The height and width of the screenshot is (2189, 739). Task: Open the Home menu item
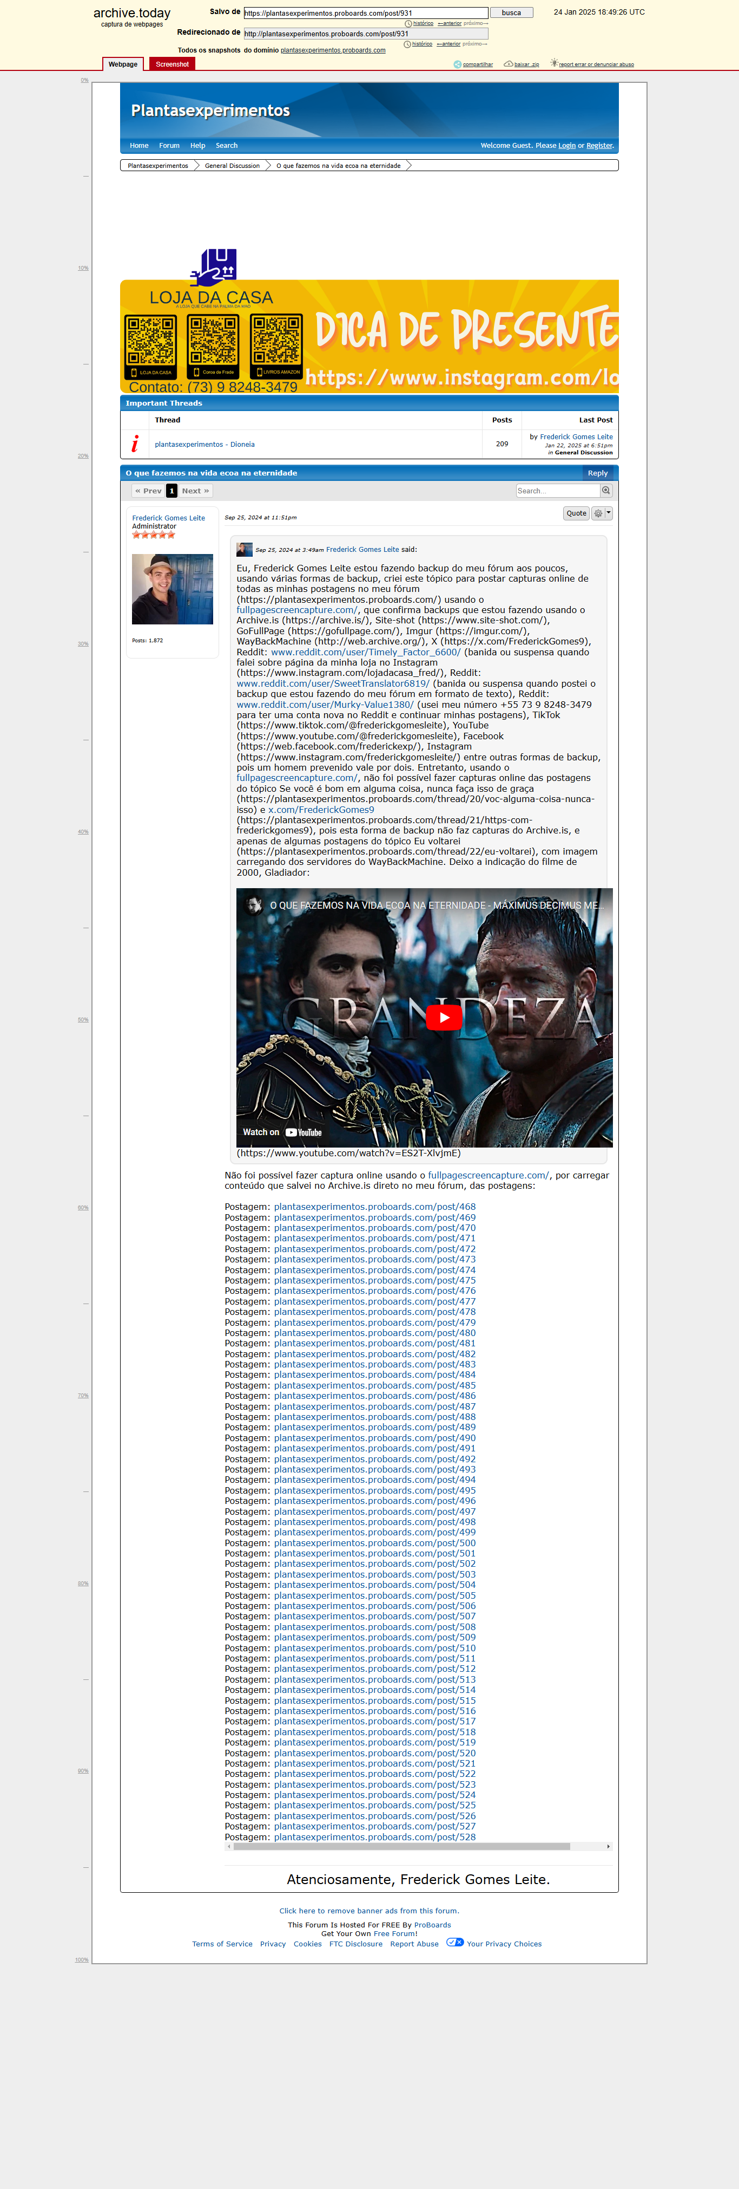139,145
